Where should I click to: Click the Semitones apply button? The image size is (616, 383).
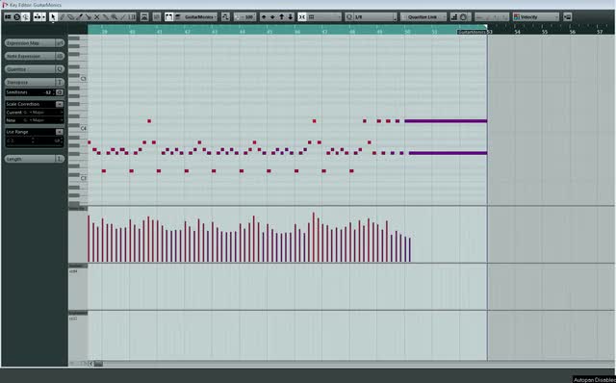point(60,92)
